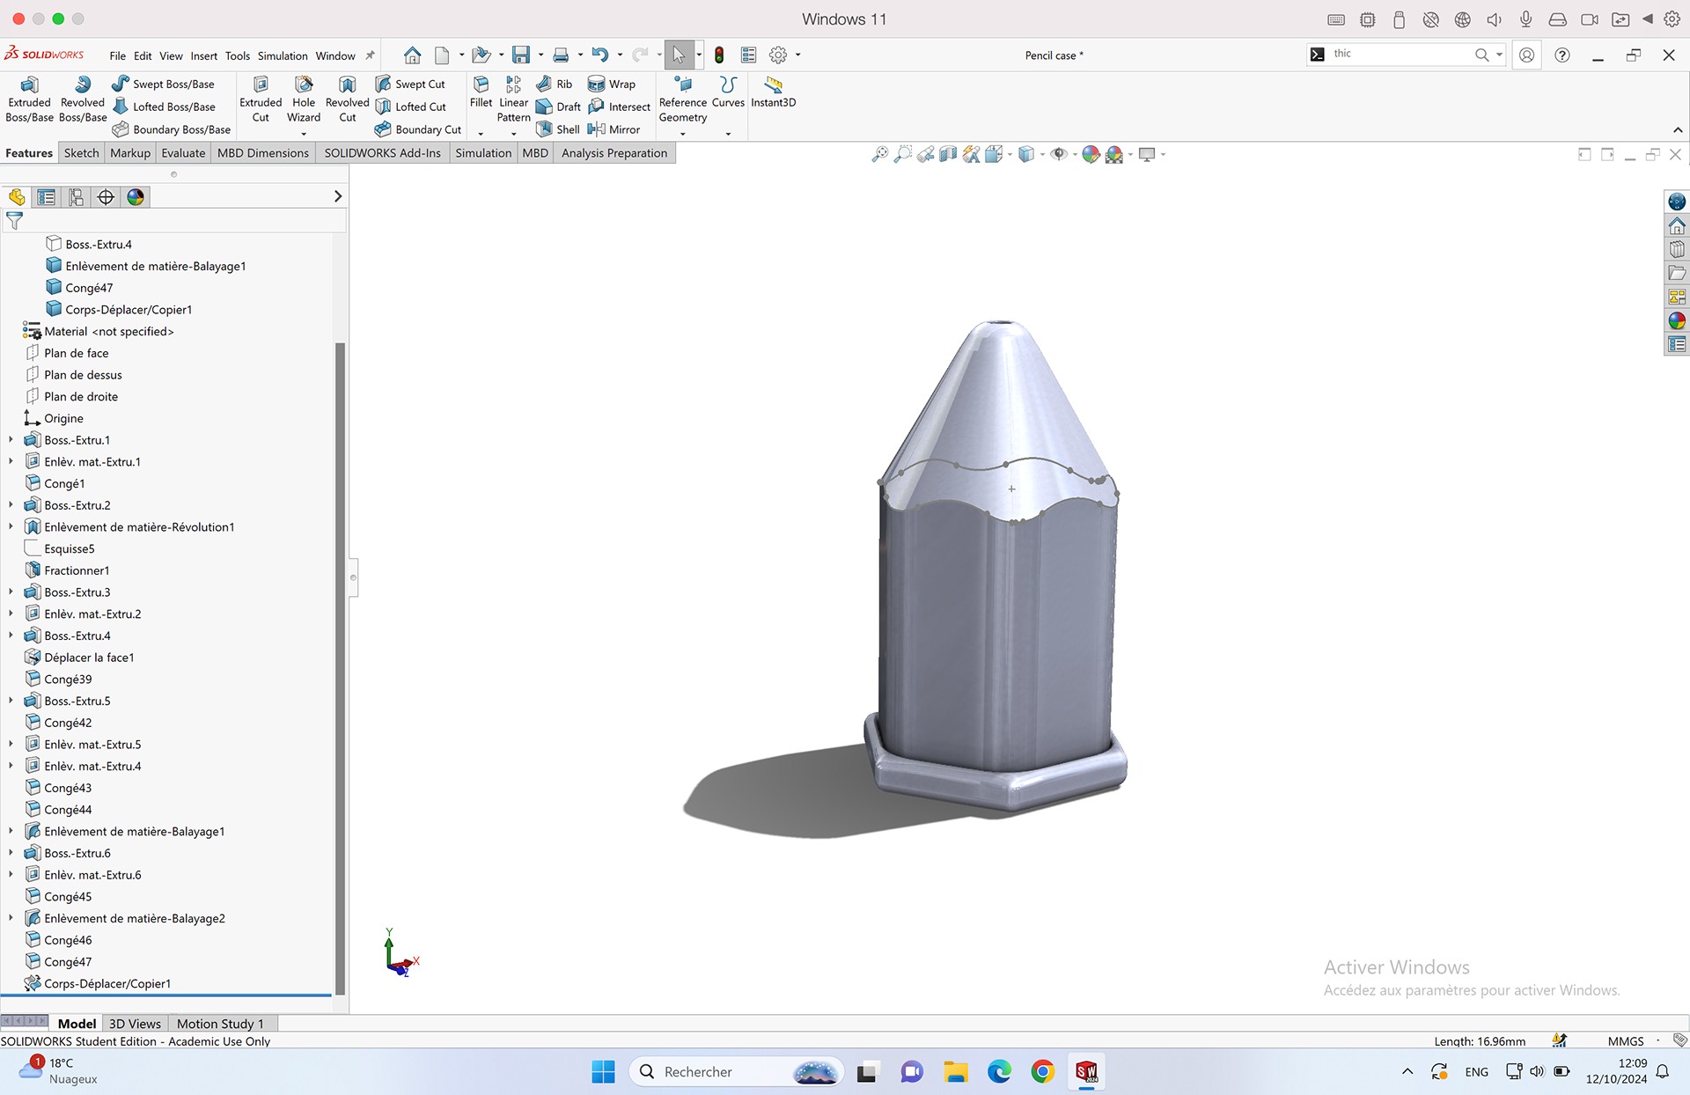The image size is (1690, 1095).
Task: Switch to the Sketch tab
Action: click(x=81, y=153)
